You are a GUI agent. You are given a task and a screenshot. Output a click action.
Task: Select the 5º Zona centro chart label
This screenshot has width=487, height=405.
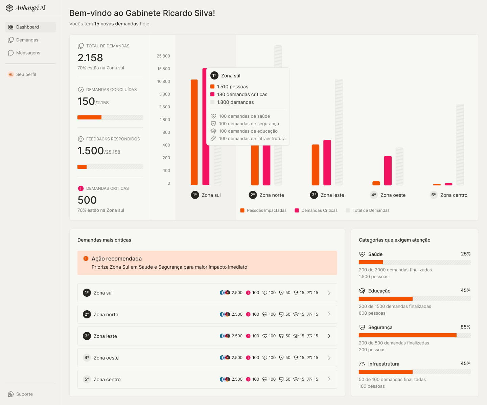click(x=448, y=195)
